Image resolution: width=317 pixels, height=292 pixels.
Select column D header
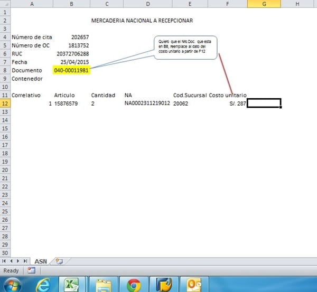tap(148, 4)
